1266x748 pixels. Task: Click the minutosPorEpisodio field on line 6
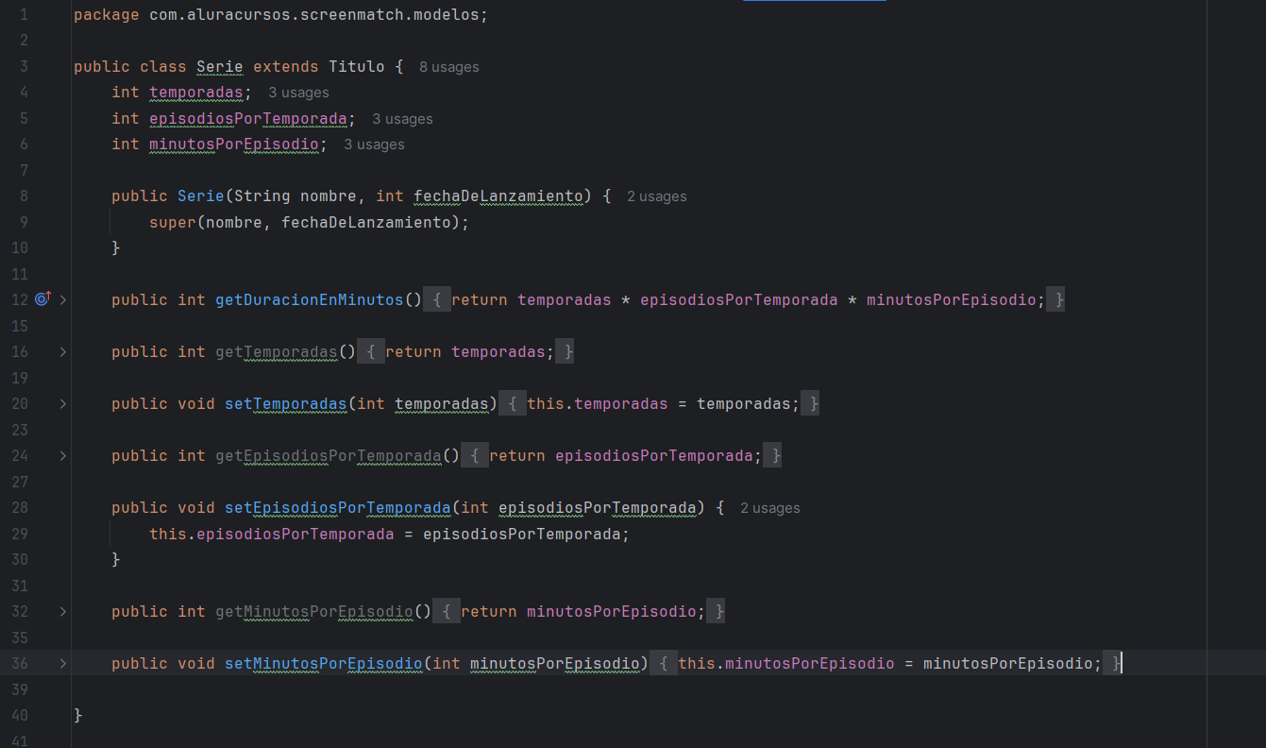(x=234, y=144)
